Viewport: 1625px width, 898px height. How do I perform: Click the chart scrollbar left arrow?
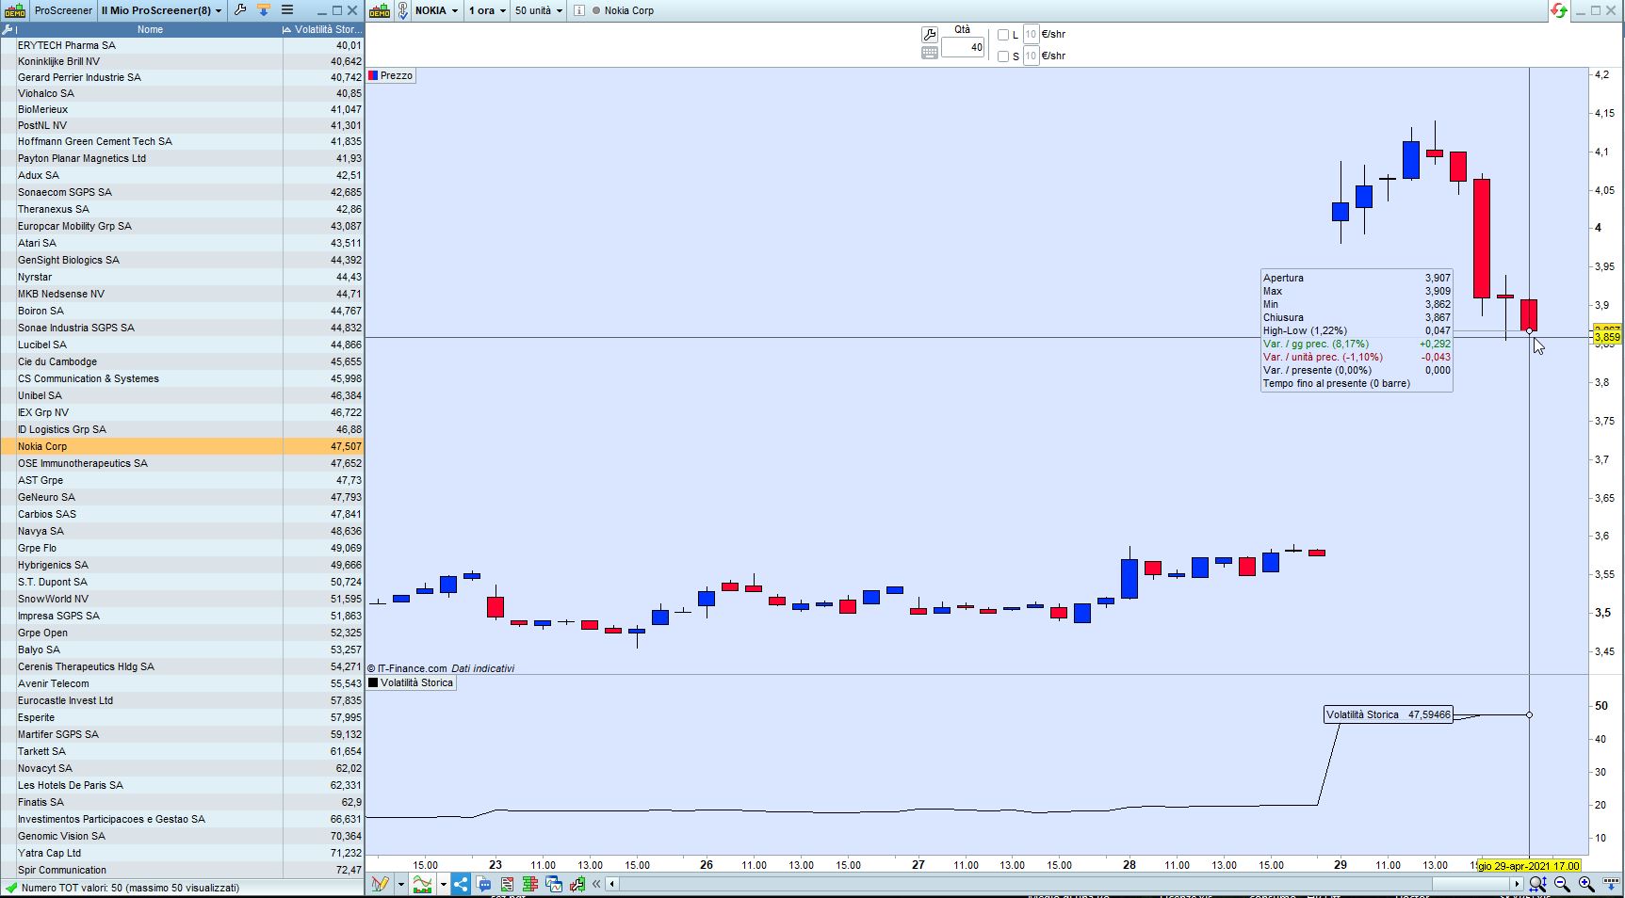click(x=612, y=884)
